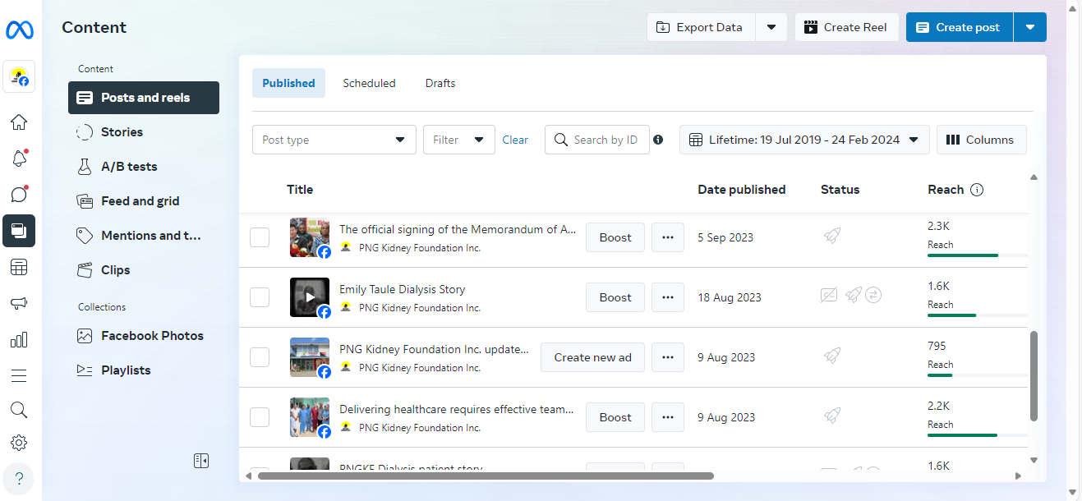Open PNG Kidney update post thumbnail

(x=310, y=357)
